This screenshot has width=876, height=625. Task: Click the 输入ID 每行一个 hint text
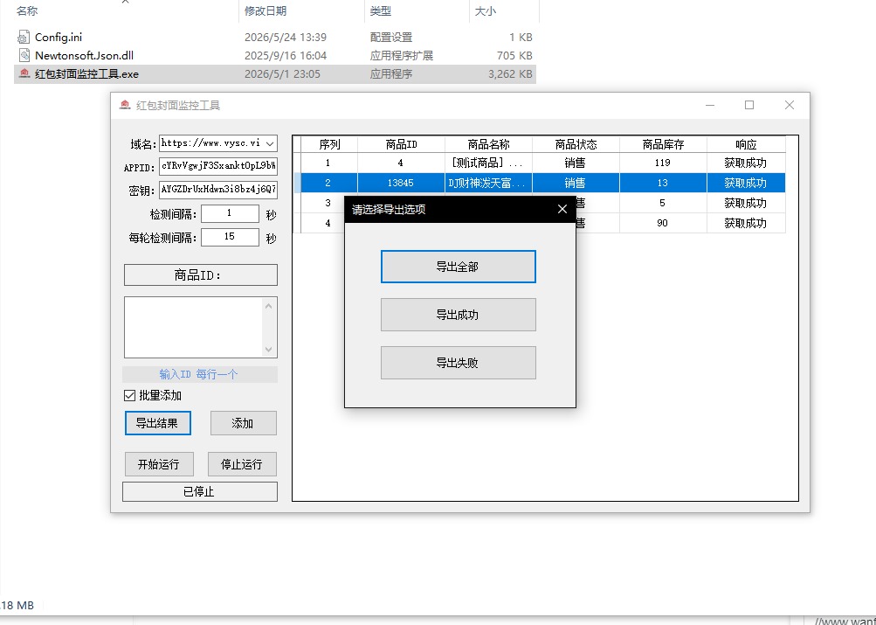coord(199,374)
